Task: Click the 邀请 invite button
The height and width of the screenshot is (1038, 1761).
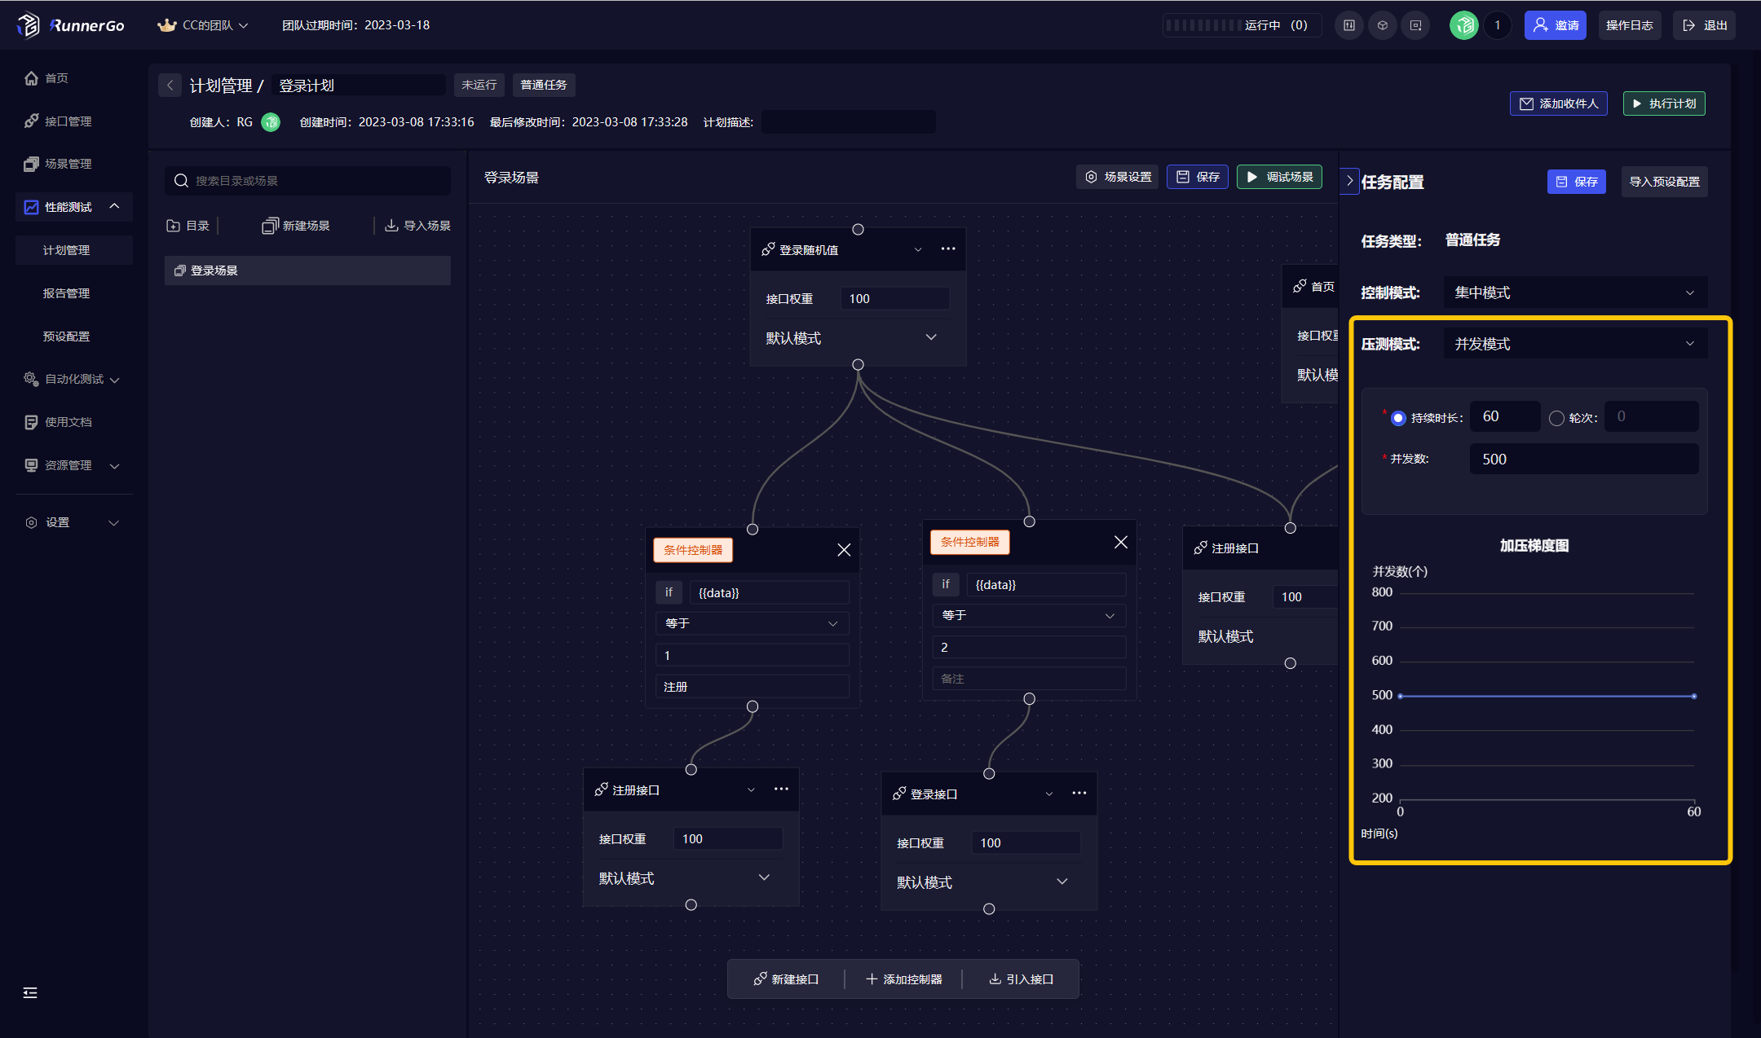Action: [x=1556, y=25]
